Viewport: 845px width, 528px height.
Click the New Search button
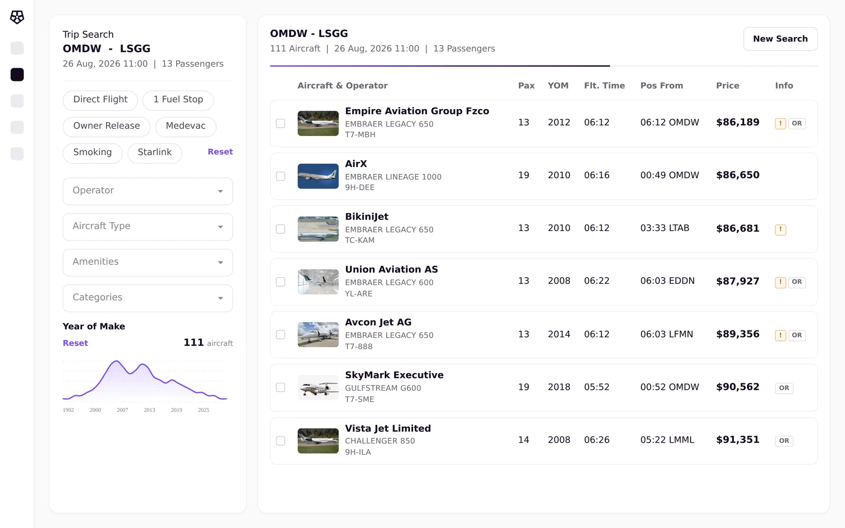[x=780, y=39]
